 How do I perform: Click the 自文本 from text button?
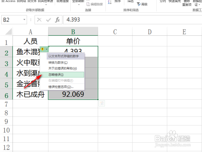[x=32, y=1]
